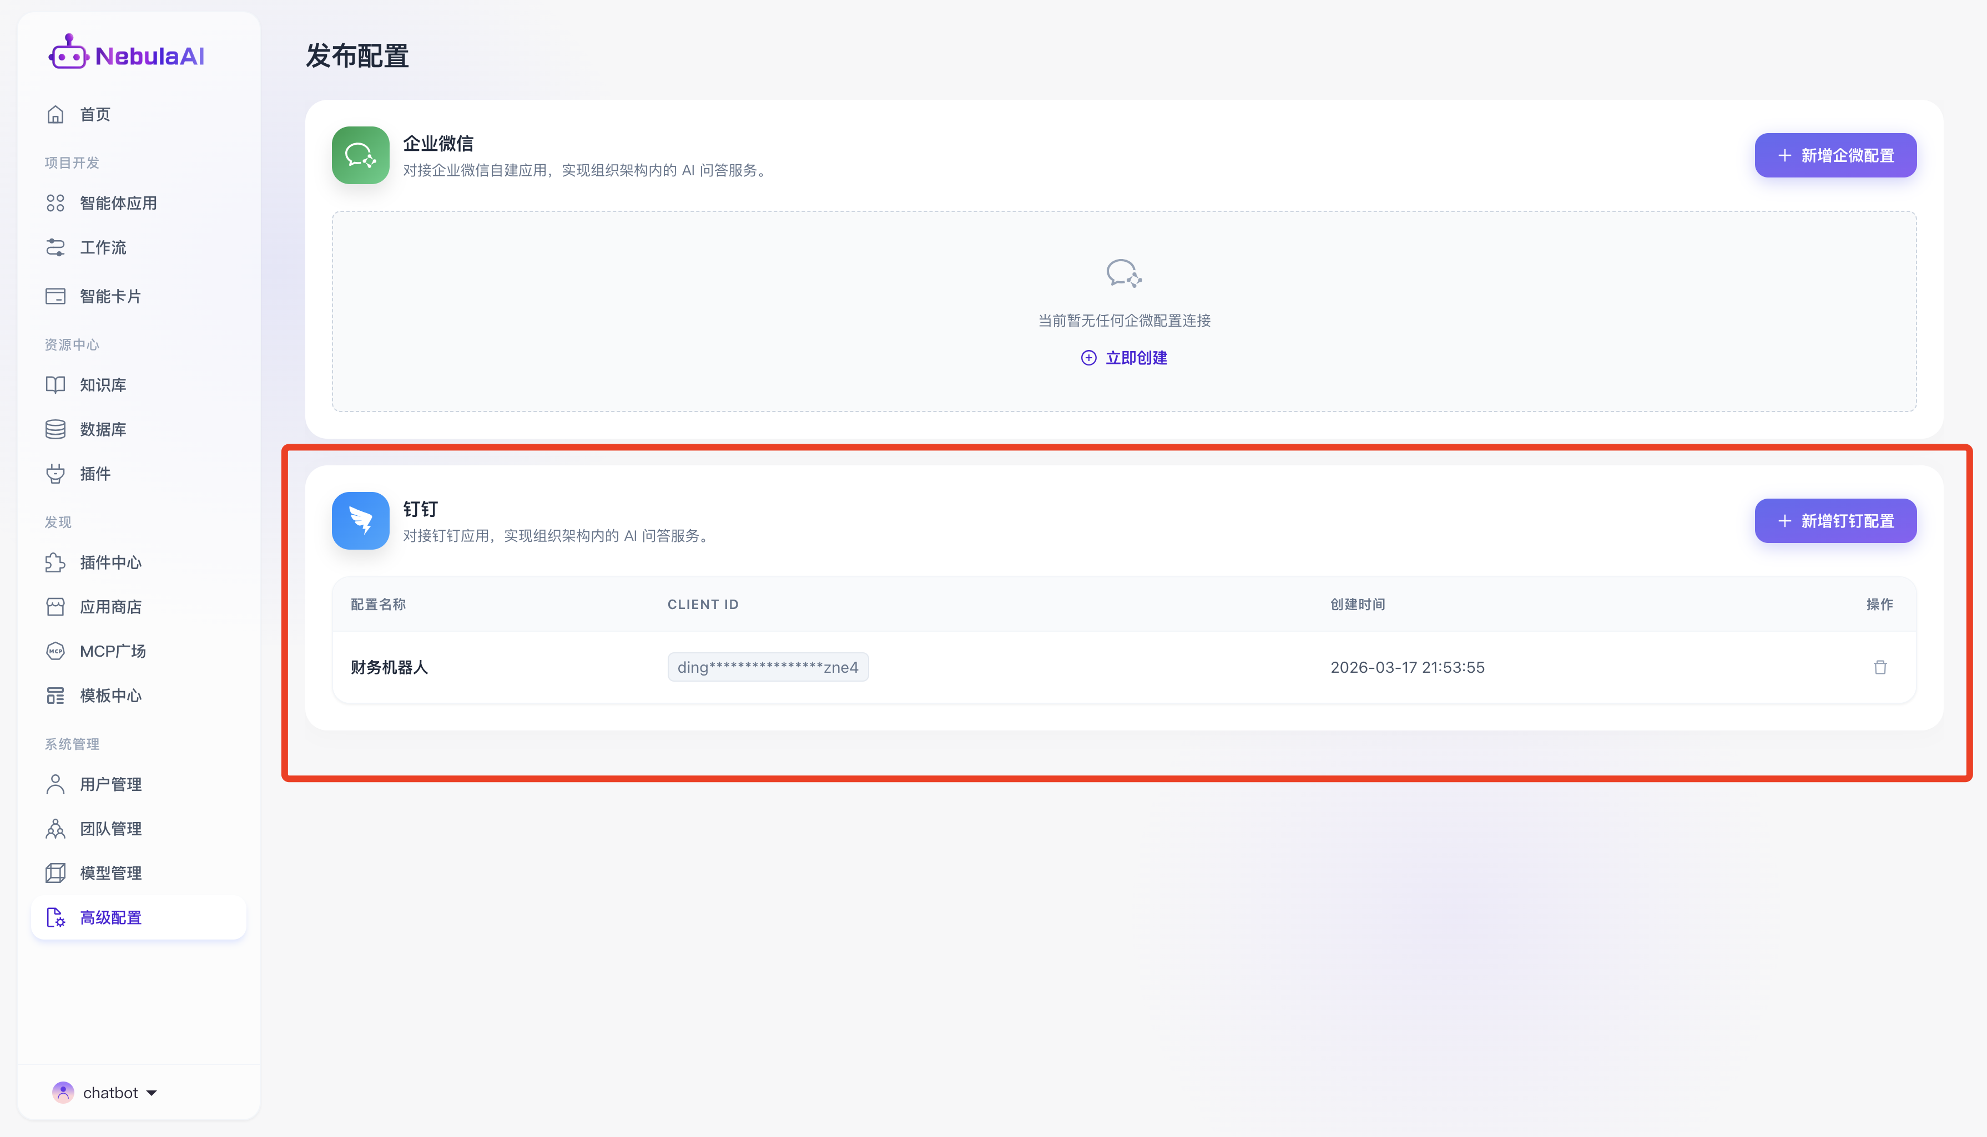Go to 团队管理
The width and height of the screenshot is (1987, 1137).
point(110,829)
